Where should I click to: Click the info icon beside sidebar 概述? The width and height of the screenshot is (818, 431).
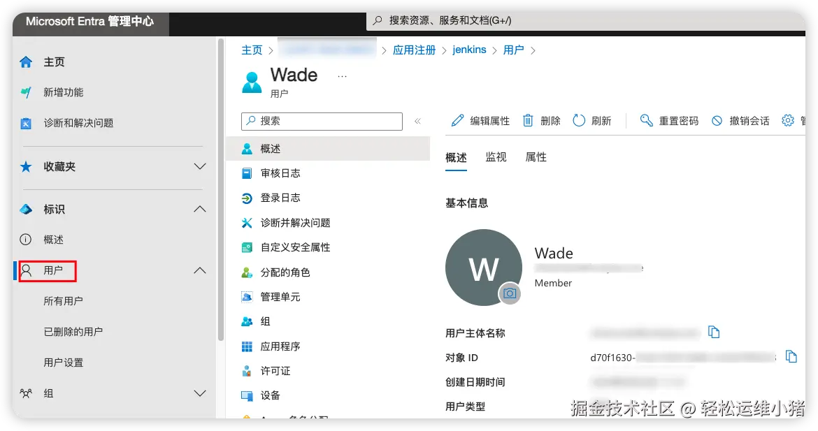[x=26, y=240]
